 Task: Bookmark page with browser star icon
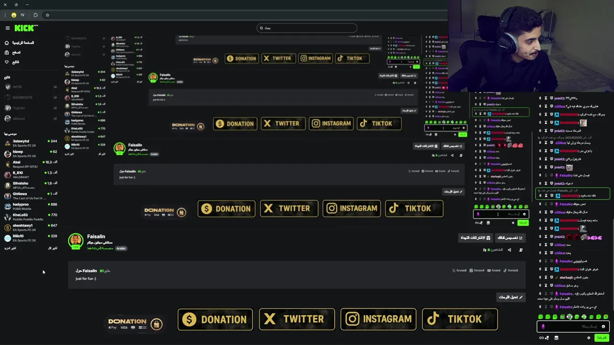47,15
